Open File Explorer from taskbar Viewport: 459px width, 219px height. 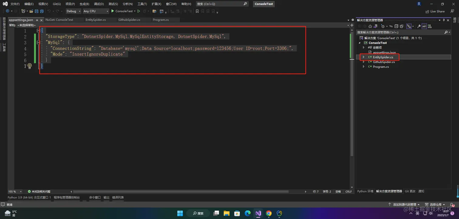[227, 213]
